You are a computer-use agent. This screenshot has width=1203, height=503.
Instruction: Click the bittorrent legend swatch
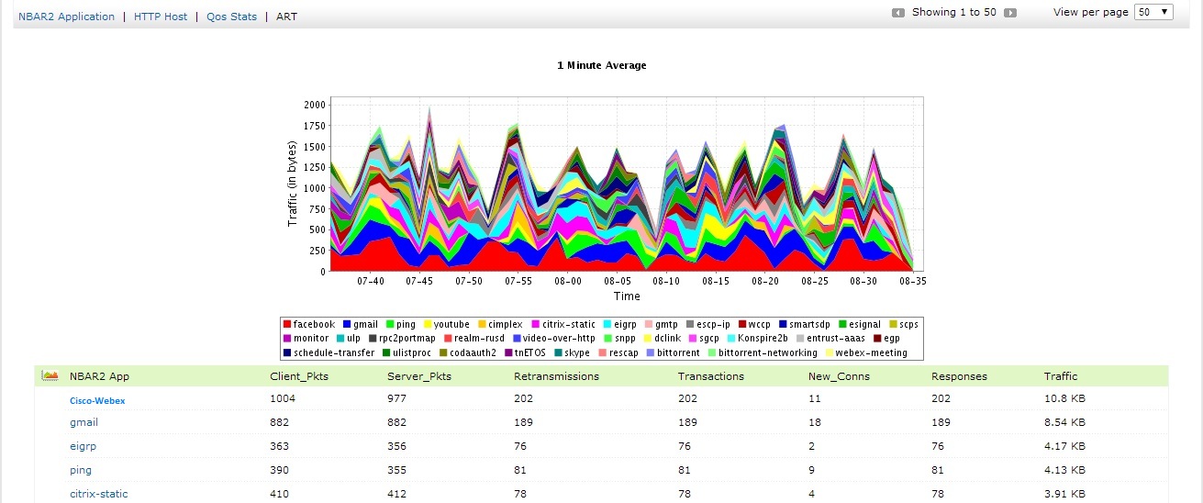(x=651, y=352)
